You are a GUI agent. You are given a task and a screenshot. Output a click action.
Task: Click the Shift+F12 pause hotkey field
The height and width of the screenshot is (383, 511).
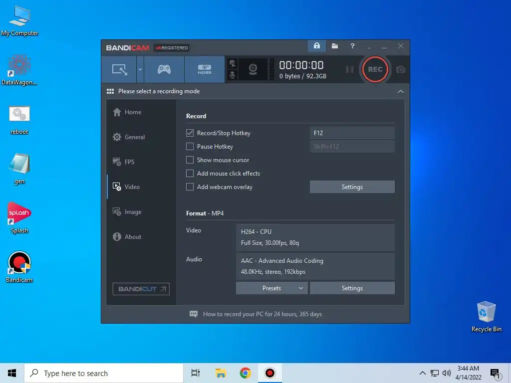click(x=352, y=147)
